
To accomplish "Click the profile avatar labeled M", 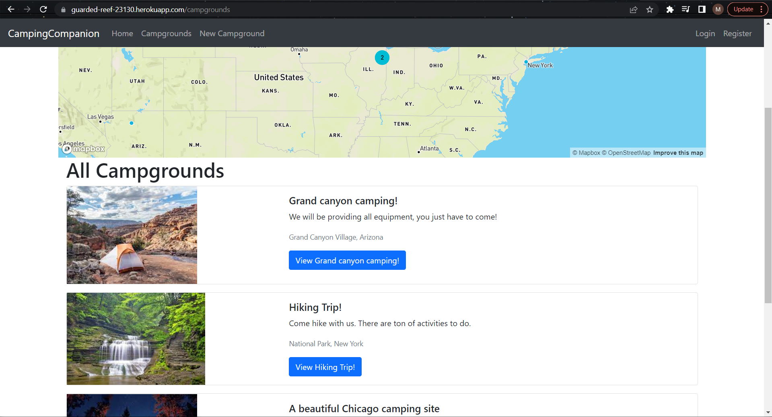I will point(717,9).
